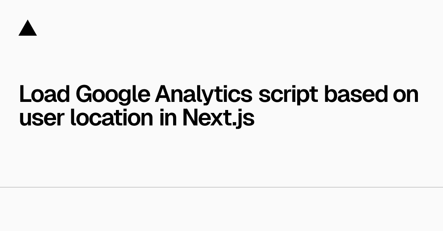443x231 pixels.
Task: Click the black triangle Vercel logo
Action: pos(28,29)
